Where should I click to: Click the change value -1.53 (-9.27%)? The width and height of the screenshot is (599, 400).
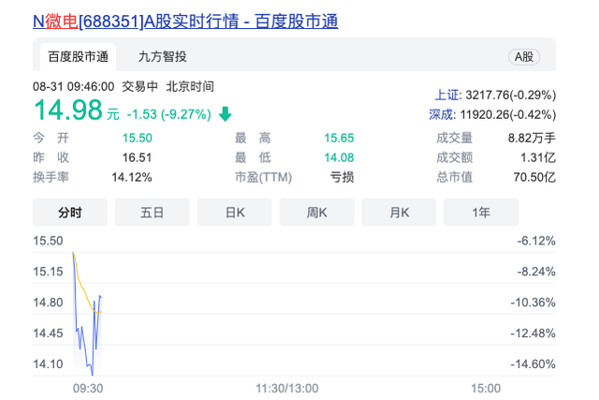point(168,114)
